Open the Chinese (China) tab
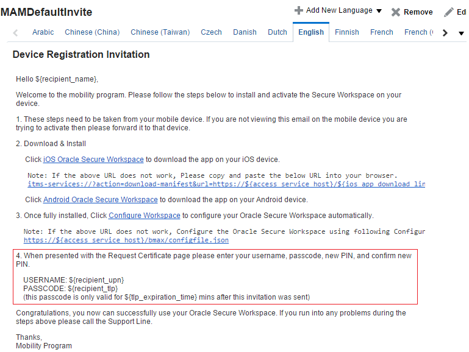The image size is (469, 352). 92,32
